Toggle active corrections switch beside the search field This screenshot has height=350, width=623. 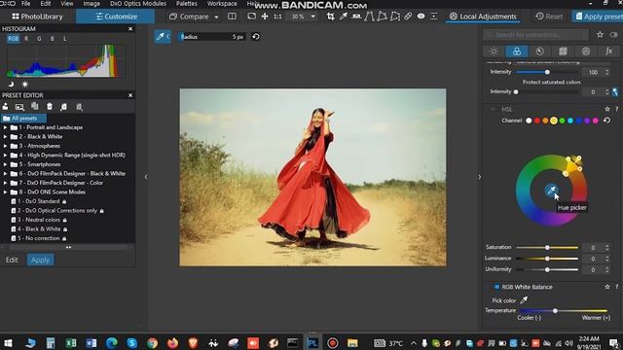click(x=614, y=35)
